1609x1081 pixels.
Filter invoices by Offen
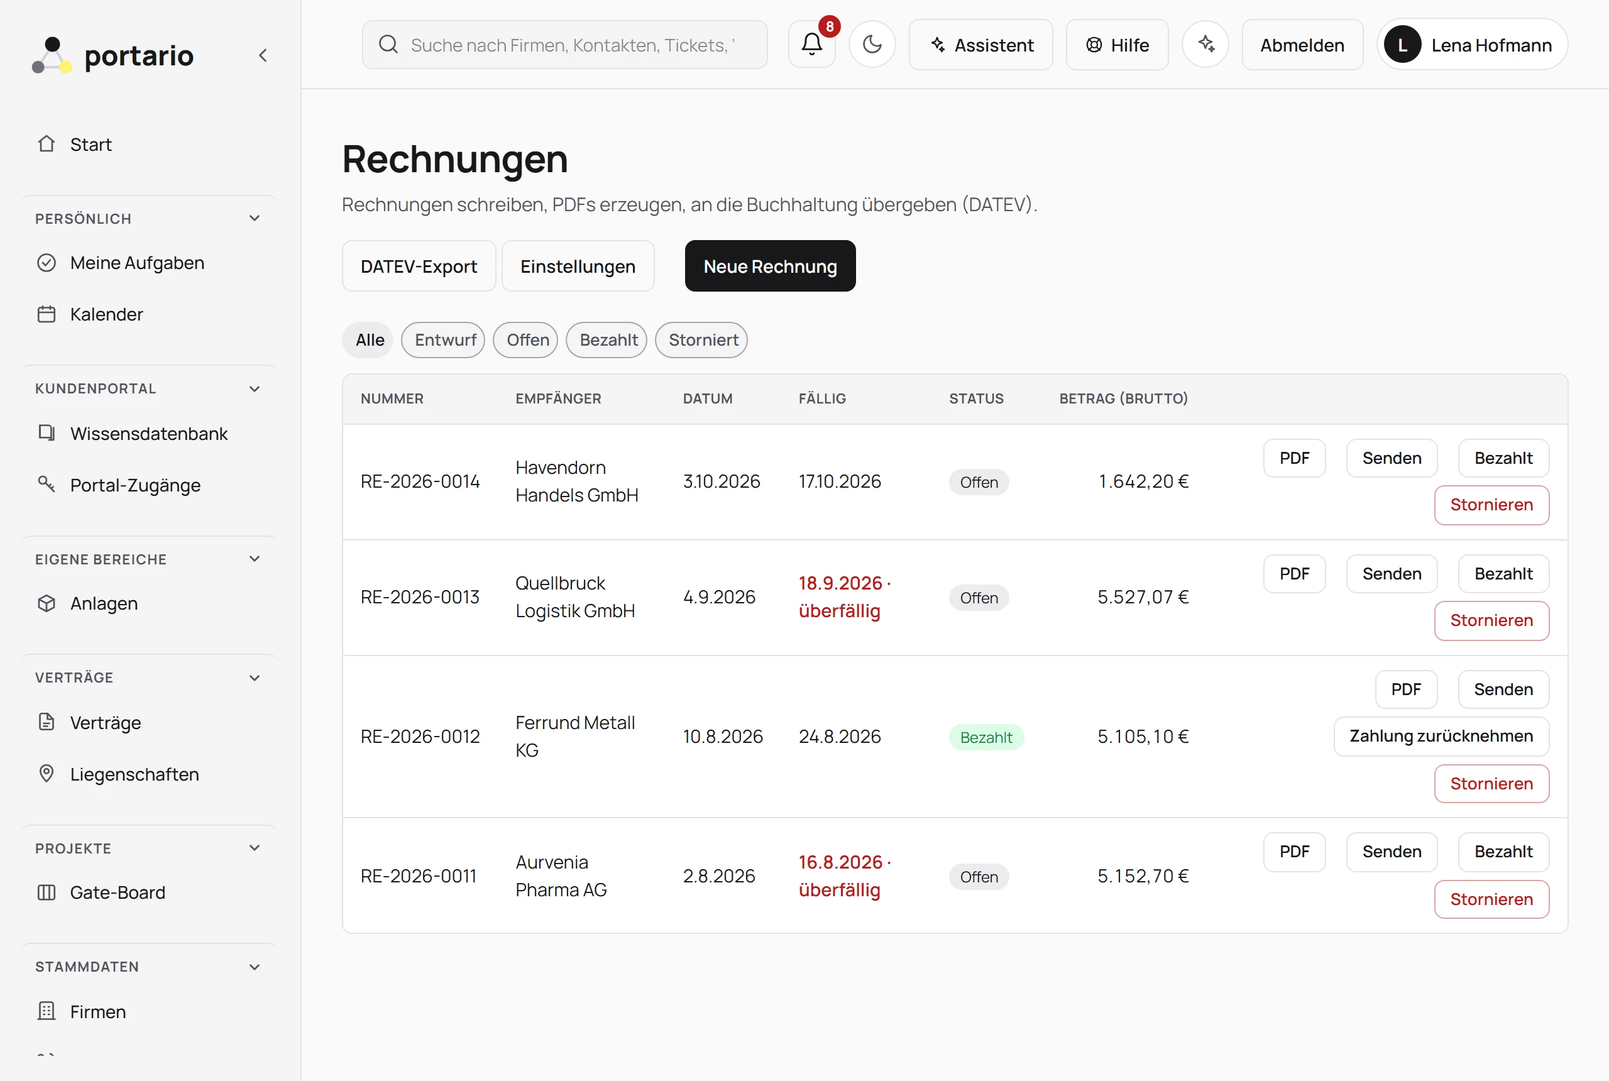[x=527, y=340]
